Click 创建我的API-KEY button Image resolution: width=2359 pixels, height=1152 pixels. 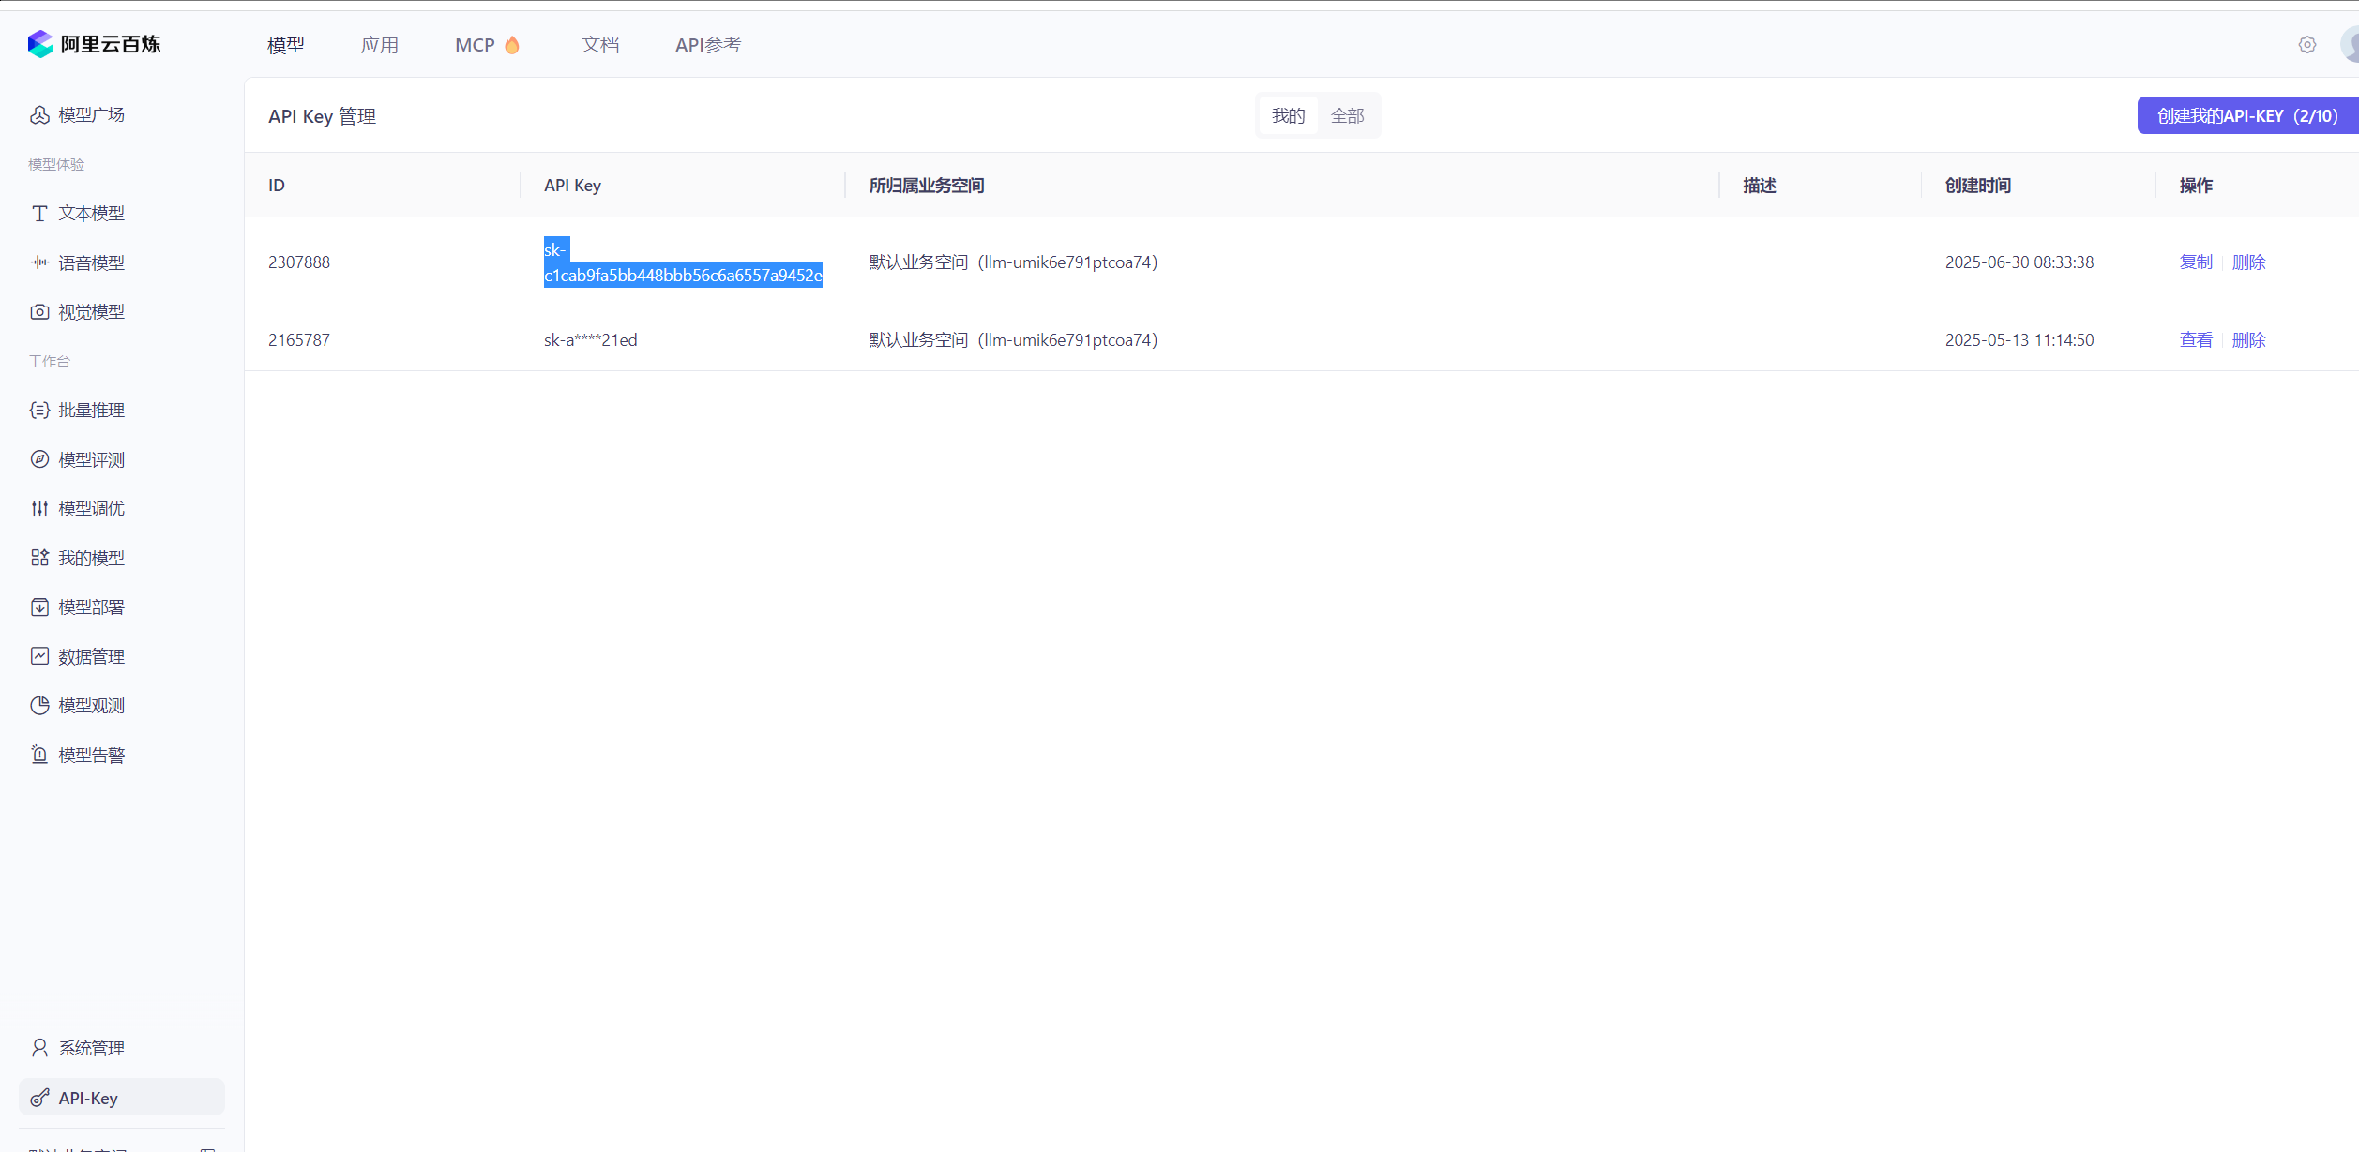[x=2246, y=114]
